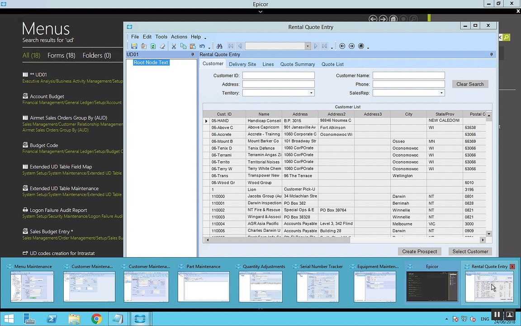Switch to the Delivery Site tab
521x326 pixels.
[x=242, y=64]
